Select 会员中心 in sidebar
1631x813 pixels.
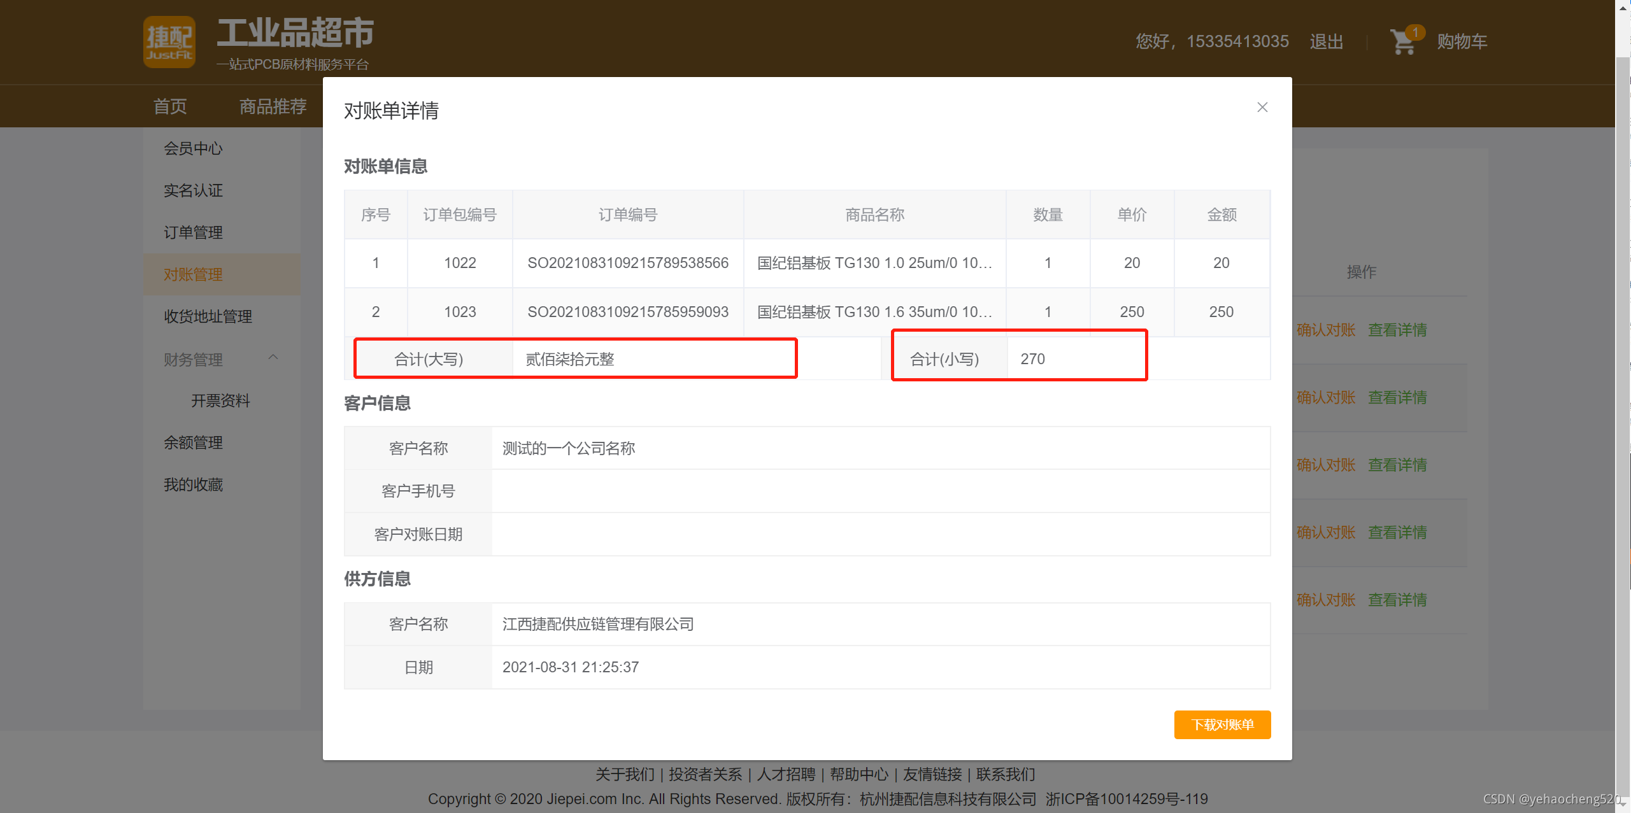pyautogui.click(x=193, y=148)
